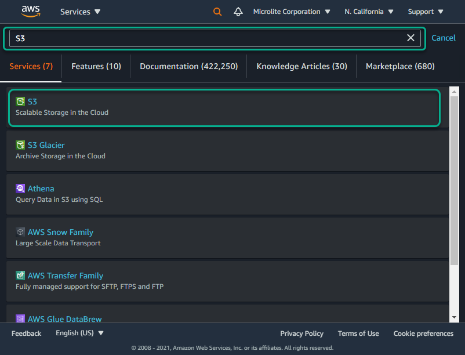Click the results scrollbar down arrow

coord(454,317)
